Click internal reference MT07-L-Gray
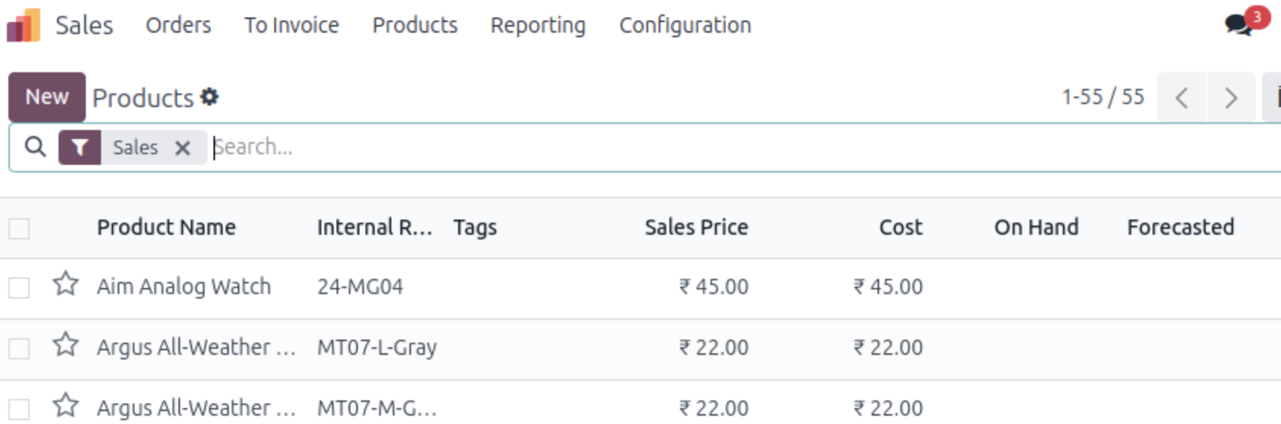 point(377,347)
